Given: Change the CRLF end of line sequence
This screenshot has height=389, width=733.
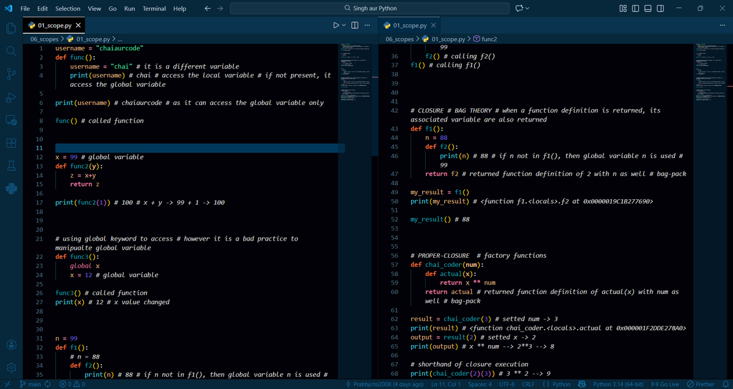Looking at the screenshot, I should tap(528, 384).
